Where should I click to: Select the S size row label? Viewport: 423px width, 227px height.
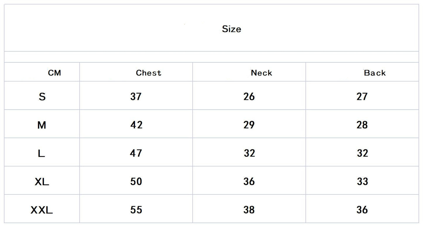[42, 96]
